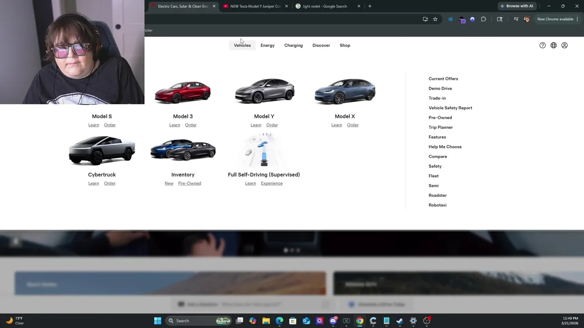Open Microsoft Store from the taskbar
Screen dimensions: 584x328
293,321
